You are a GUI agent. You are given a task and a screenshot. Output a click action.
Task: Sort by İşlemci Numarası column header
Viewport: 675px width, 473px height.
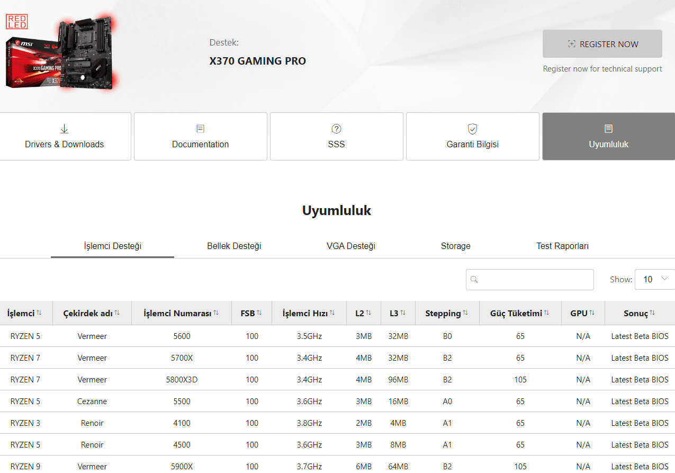177,314
